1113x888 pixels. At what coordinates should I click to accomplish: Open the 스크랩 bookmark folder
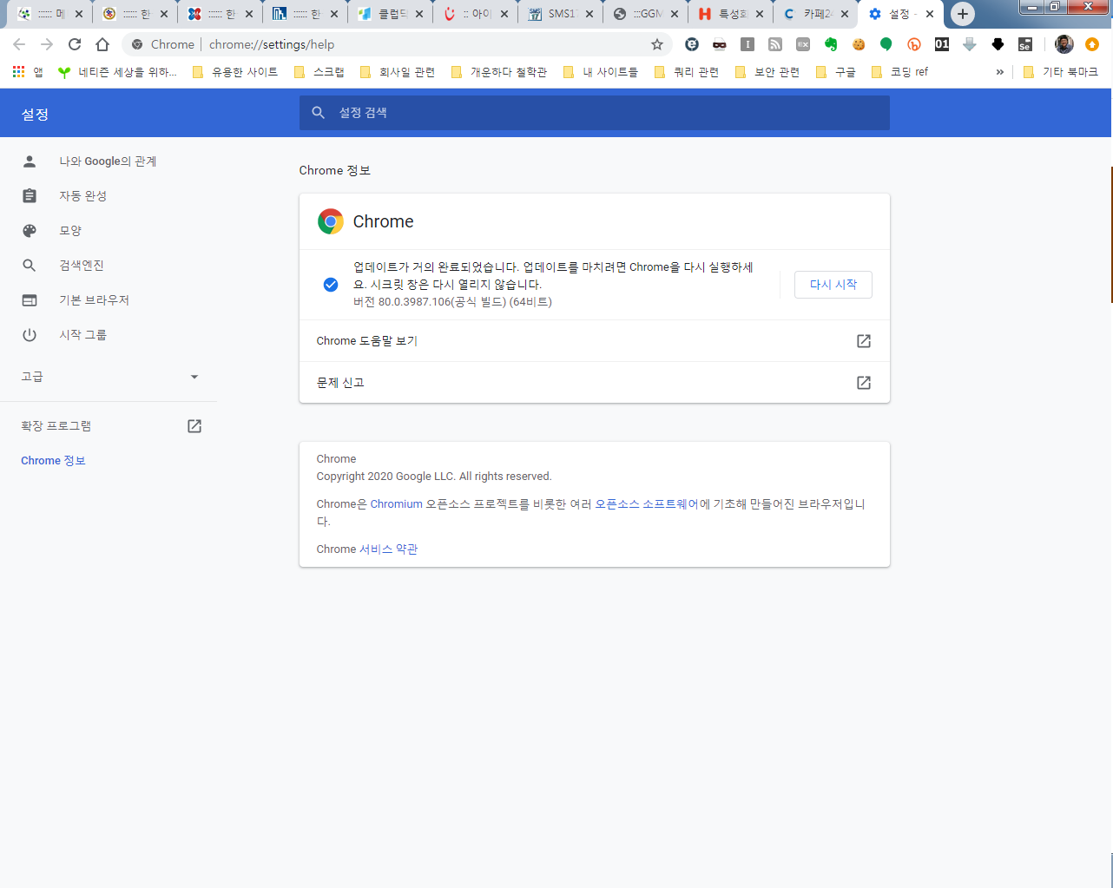[319, 72]
